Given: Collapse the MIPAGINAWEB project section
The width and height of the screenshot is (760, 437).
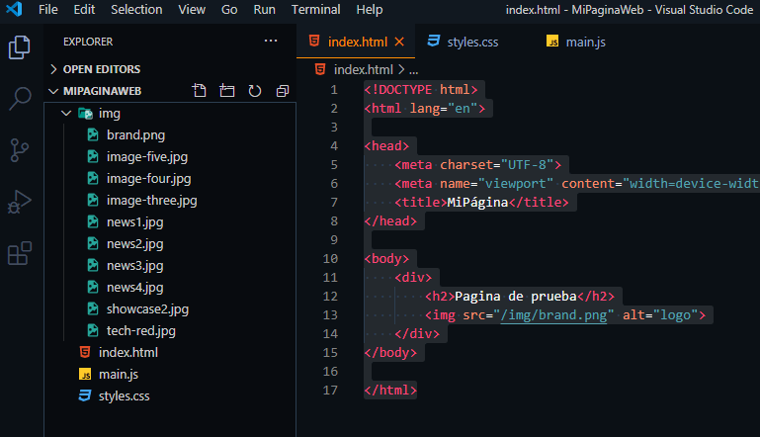Looking at the screenshot, I should [53, 91].
